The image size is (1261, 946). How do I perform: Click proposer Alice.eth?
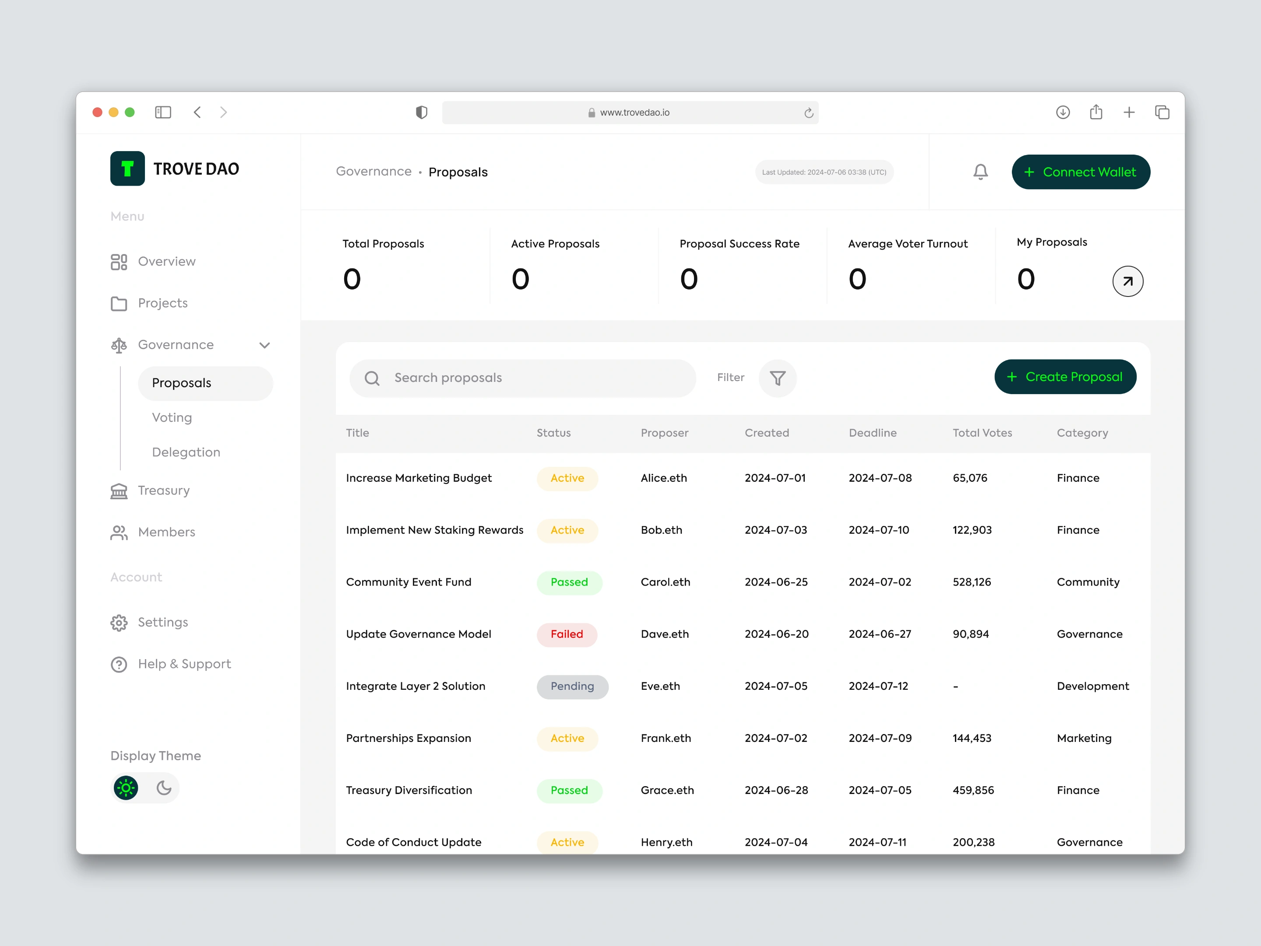point(664,478)
